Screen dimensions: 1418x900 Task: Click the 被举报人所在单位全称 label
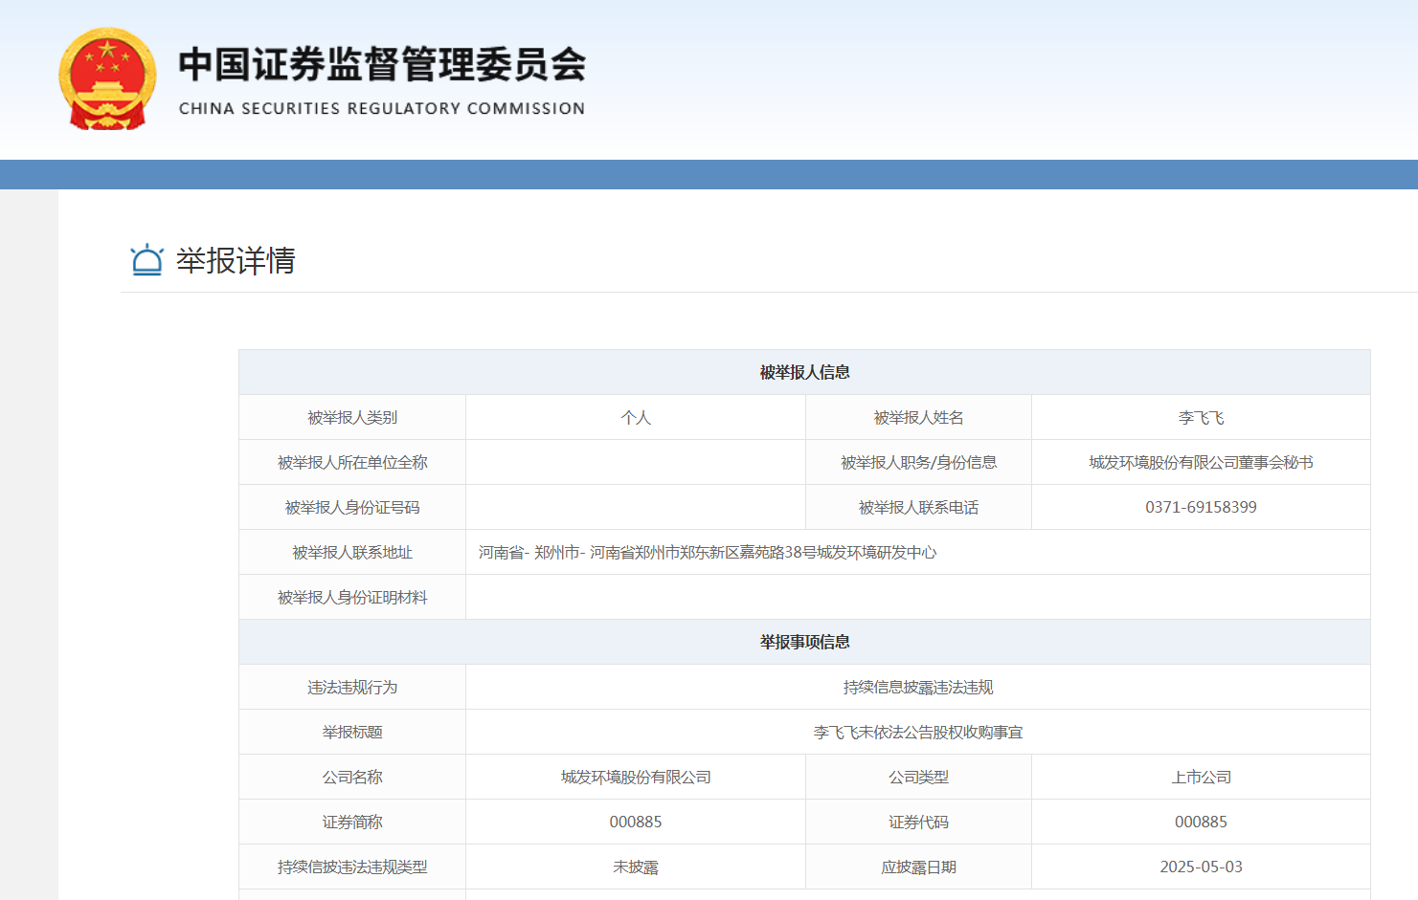click(352, 463)
